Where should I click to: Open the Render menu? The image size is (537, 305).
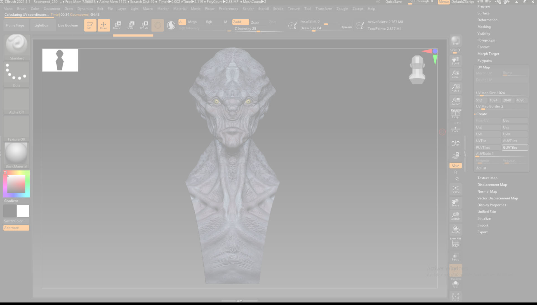pyautogui.click(x=248, y=9)
